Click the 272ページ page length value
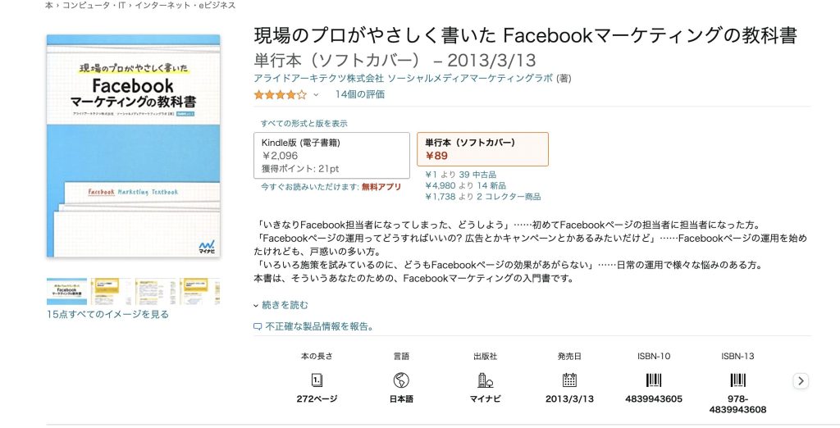 [317, 399]
